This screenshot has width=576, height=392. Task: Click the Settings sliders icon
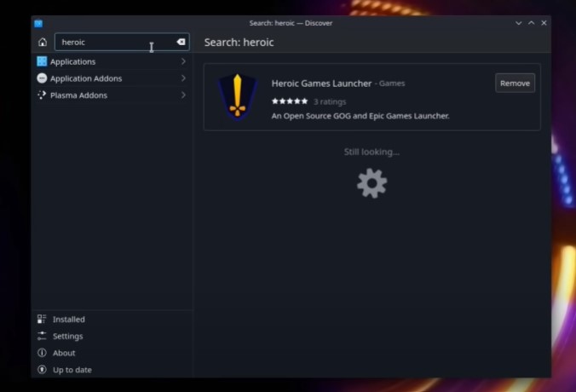click(42, 336)
